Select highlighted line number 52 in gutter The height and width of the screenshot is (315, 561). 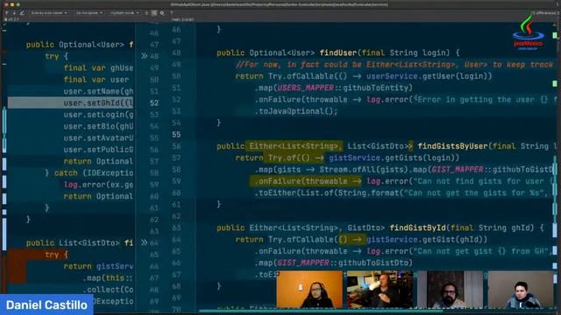pyautogui.click(x=154, y=103)
